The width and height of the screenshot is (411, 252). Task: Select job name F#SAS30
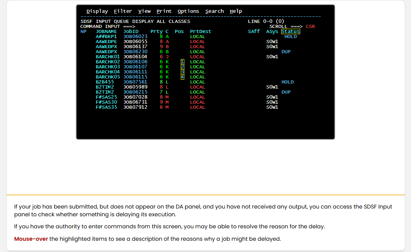click(x=106, y=102)
